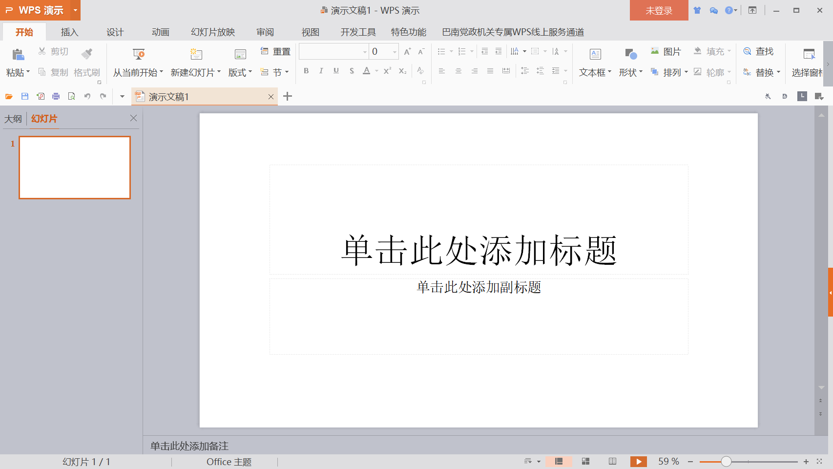Print using the printer icon
This screenshot has height=469, width=833.
[x=56, y=97]
